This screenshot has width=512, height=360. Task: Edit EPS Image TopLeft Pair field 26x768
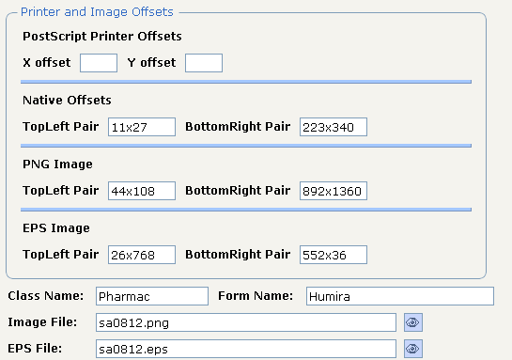point(142,255)
